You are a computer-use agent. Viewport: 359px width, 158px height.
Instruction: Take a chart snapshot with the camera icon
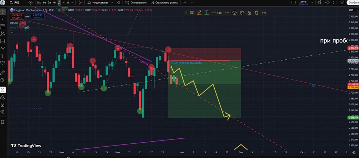coord(342,3)
